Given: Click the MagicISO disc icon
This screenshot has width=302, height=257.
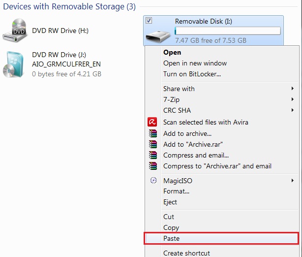Looking at the screenshot, I should click(153, 181).
